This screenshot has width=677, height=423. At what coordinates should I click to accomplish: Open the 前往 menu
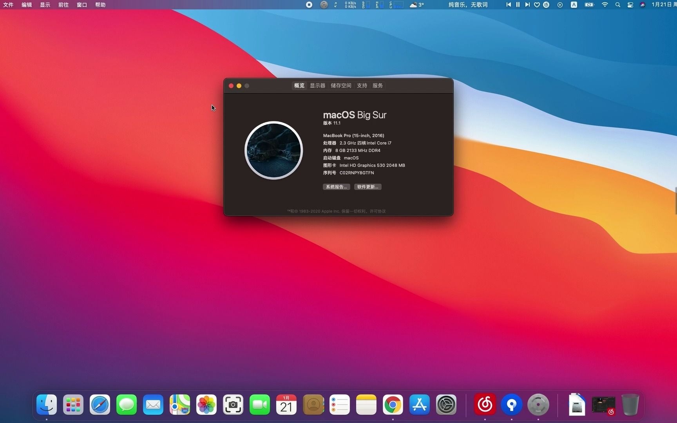pos(63,5)
